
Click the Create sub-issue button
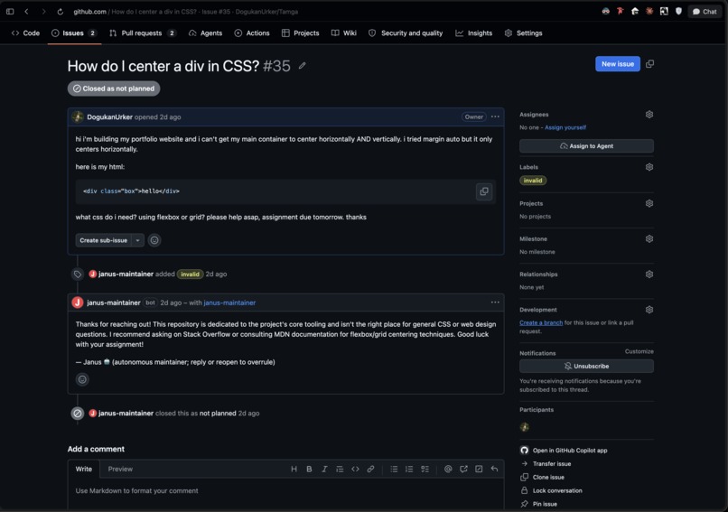pyautogui.click(x=103, y=240)
